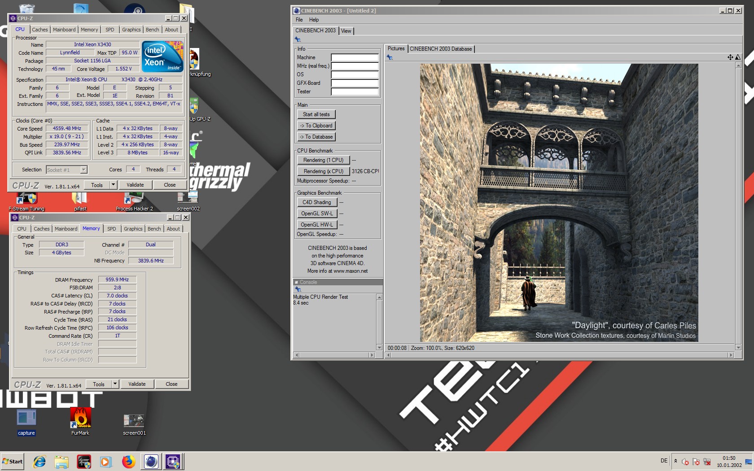Open F-Stream Tuning desktop shortcut

pyautogui.click(x=26, y=202)
